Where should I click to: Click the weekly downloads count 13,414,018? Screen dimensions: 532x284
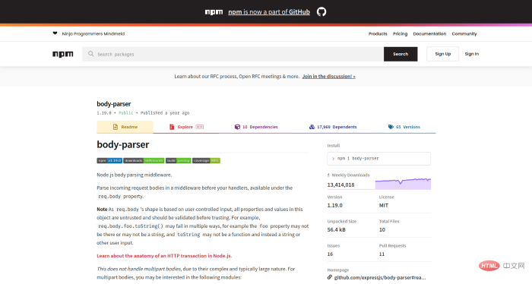pyautogui.click(x=340, y=185)
